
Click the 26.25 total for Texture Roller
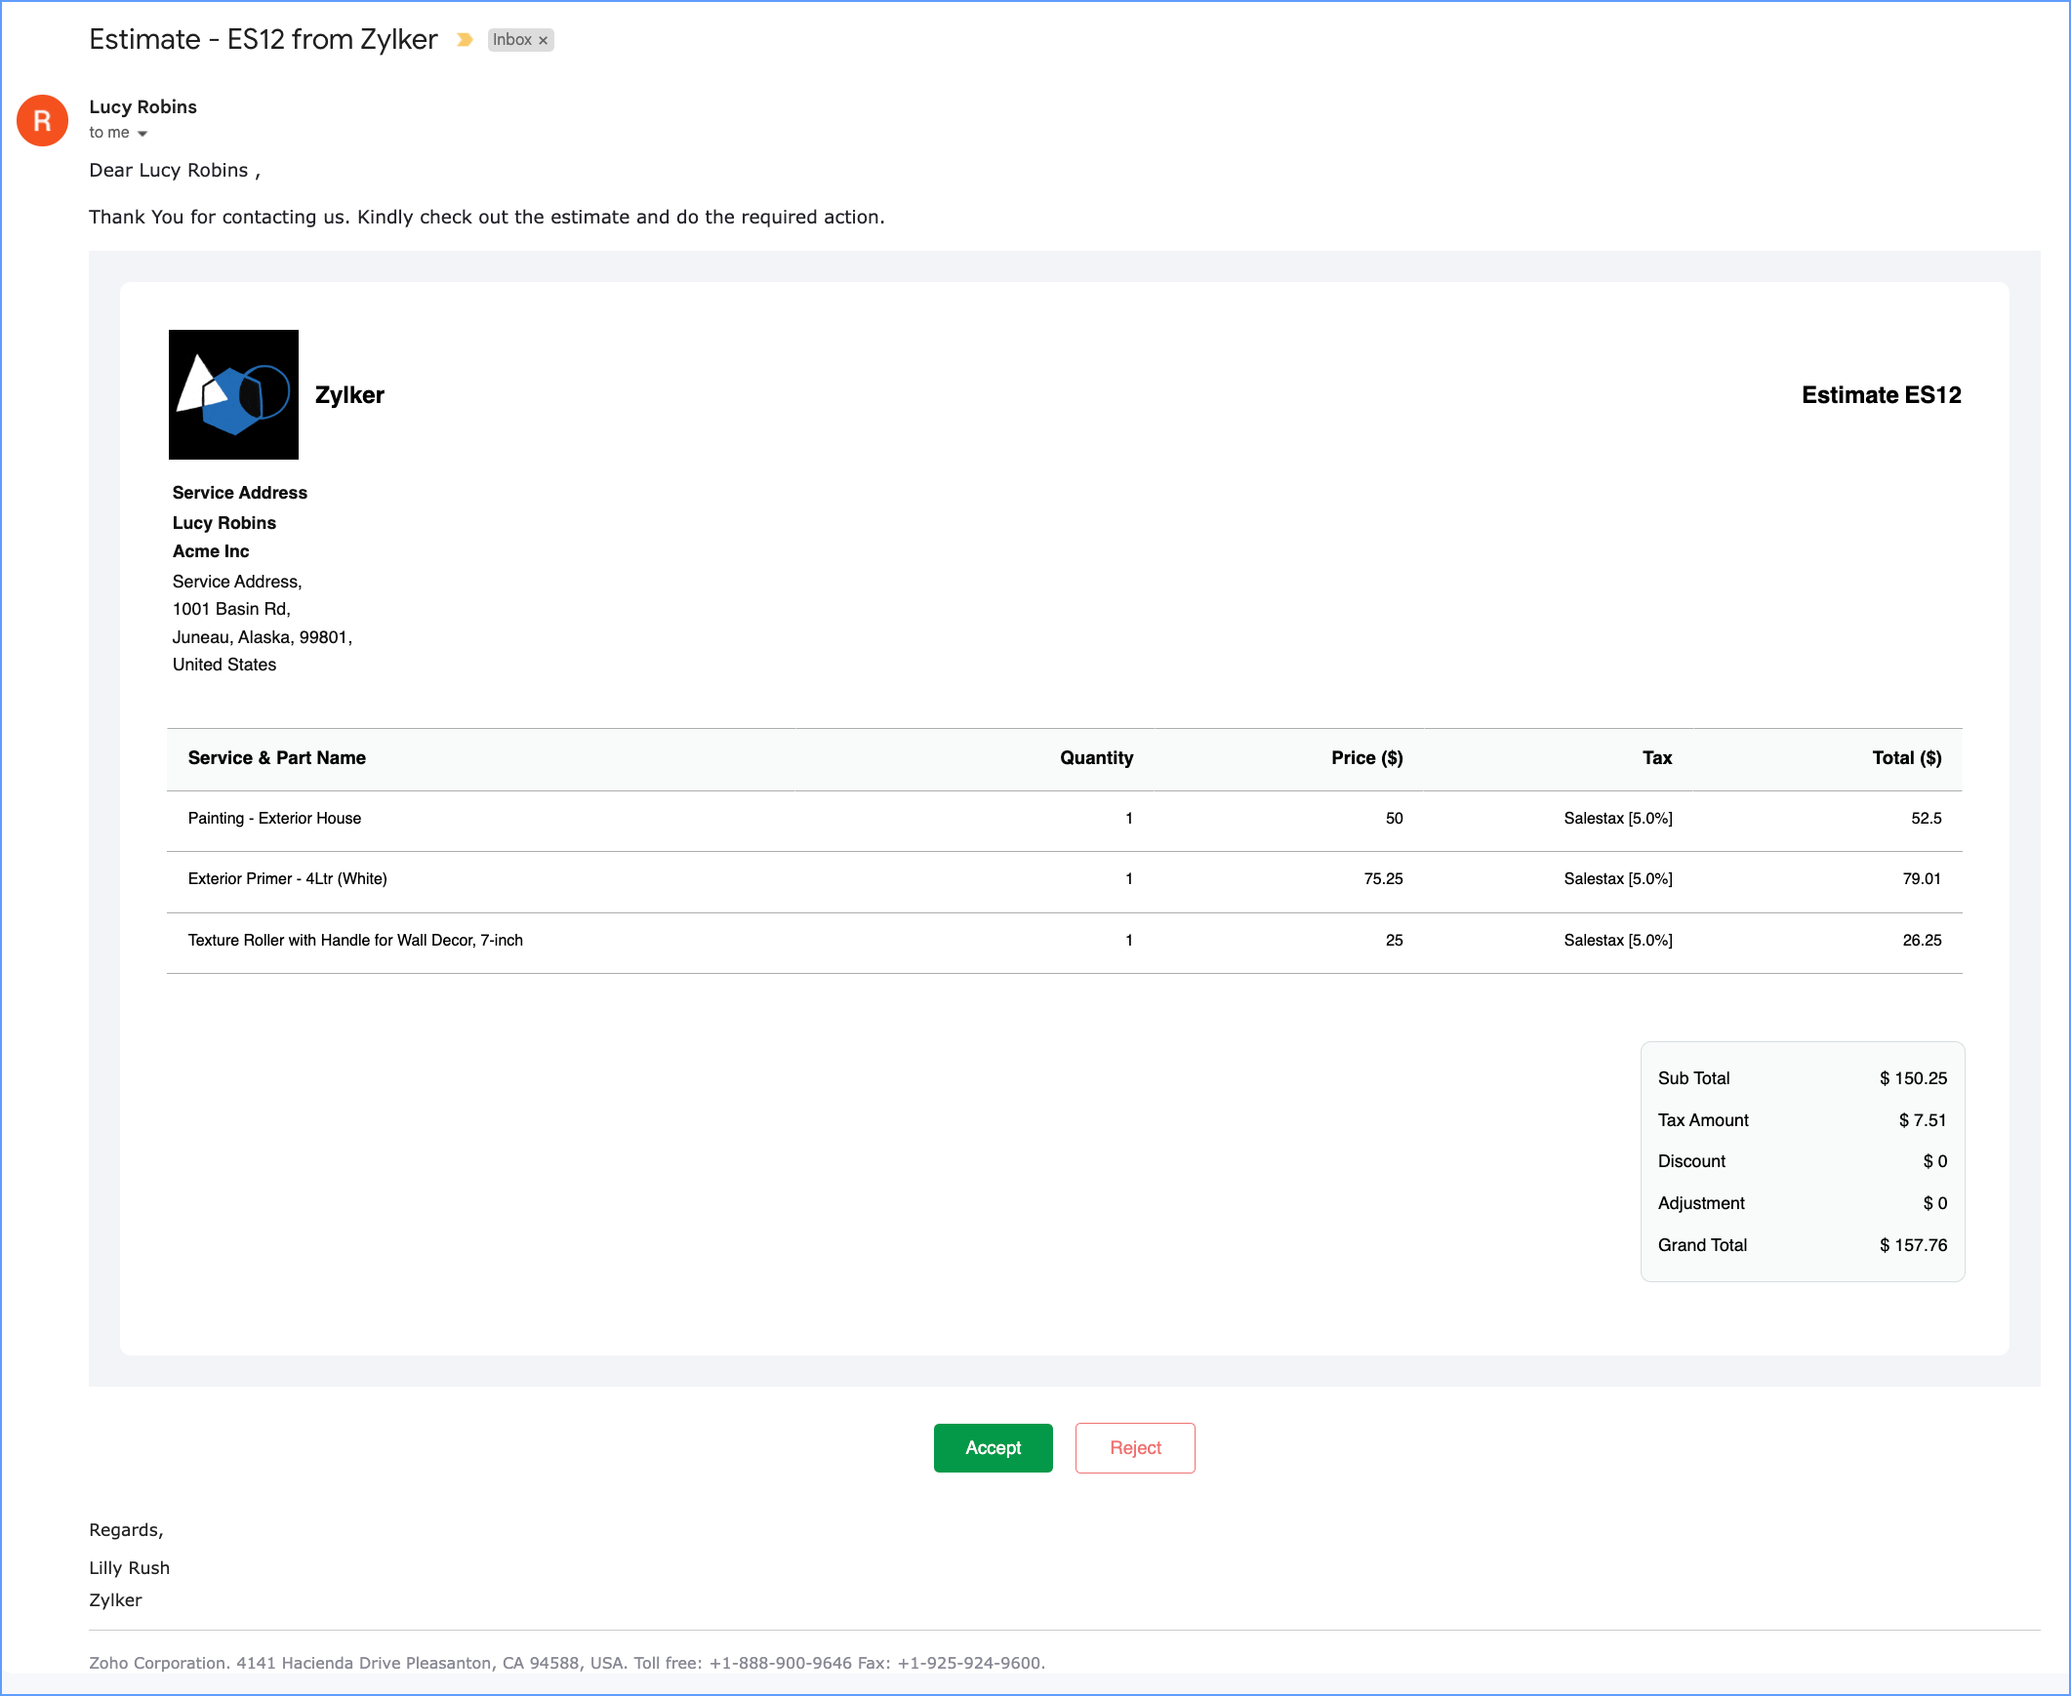click(x=1922, y=941)
